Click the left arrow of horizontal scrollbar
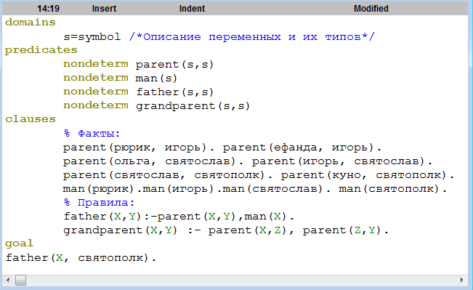The width and height of the screenshot is (473, 290). pos(8,280)
